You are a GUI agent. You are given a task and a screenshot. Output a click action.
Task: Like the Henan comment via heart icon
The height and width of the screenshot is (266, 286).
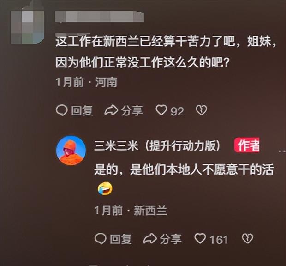coord(161,110)
